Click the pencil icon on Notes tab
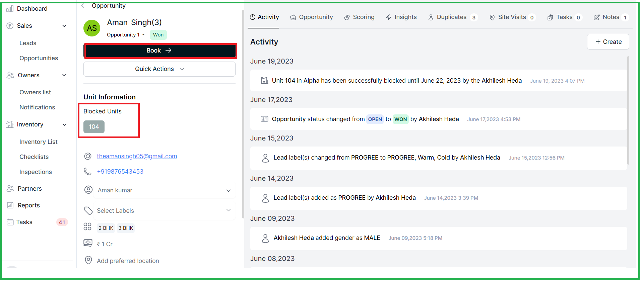This screenshot has width=642, height=282. point(597,17)
